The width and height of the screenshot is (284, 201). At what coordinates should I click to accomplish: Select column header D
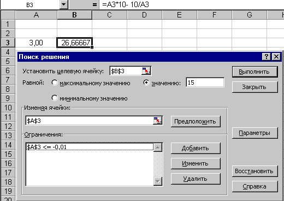tap(145, 15)
